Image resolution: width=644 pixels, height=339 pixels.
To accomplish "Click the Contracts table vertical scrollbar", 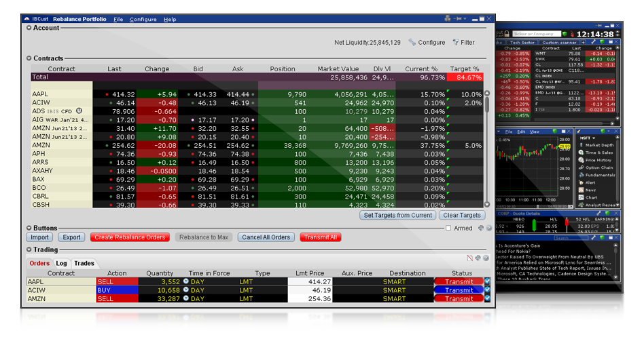I will (x=487, y=148).
